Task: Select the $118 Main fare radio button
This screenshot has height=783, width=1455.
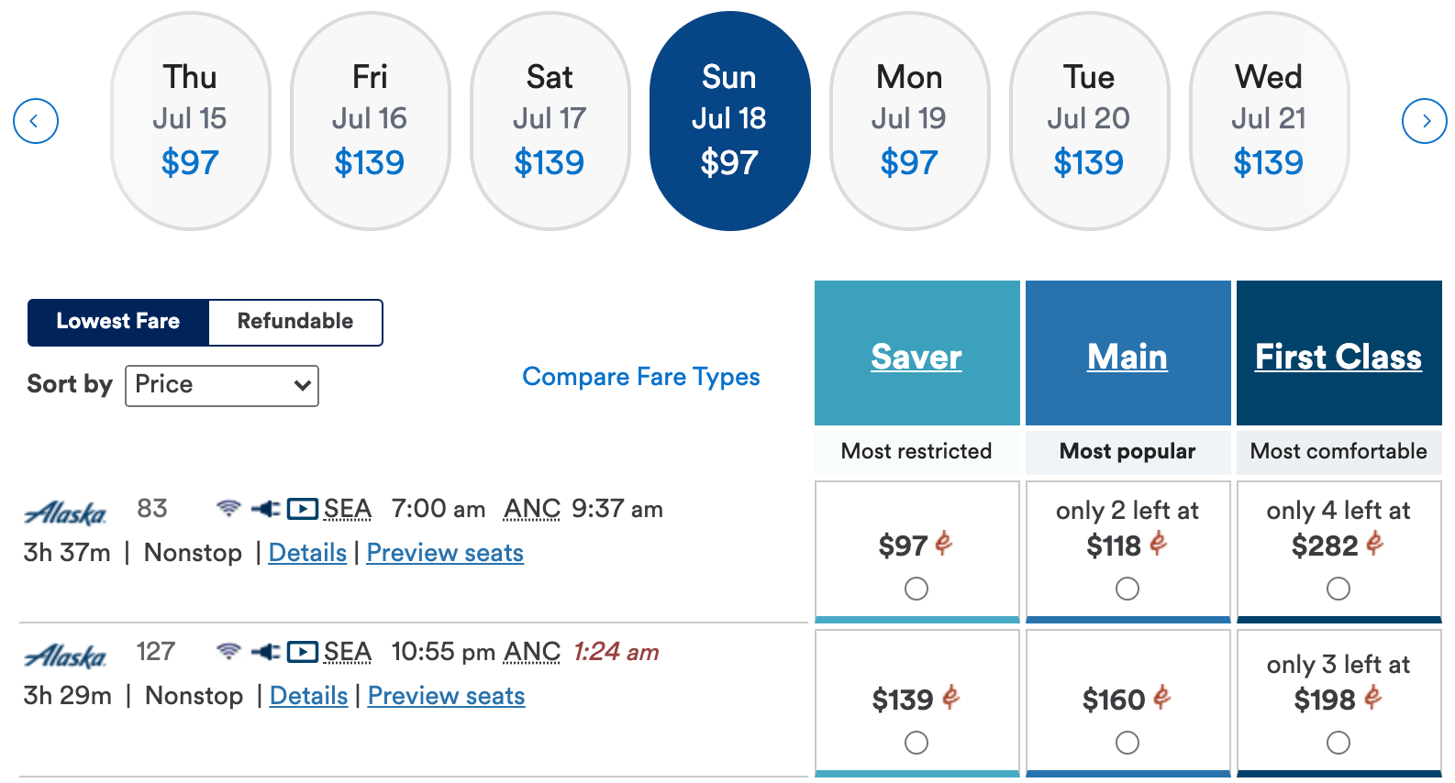Action: pyautogui.click(x=1127, y=589)
